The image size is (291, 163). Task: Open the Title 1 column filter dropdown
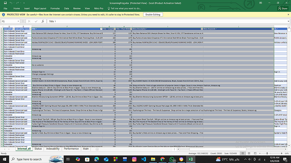click(101, 29)
